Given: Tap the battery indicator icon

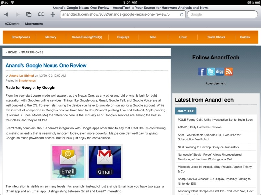Looking at the screenshot, I should point(257,2).
